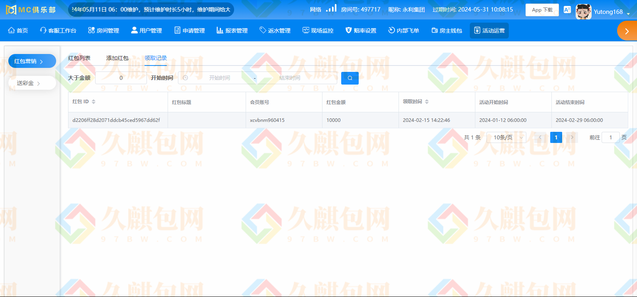Open 内部飞单 menu item
The image size is (637, 297).
point(404,31)
